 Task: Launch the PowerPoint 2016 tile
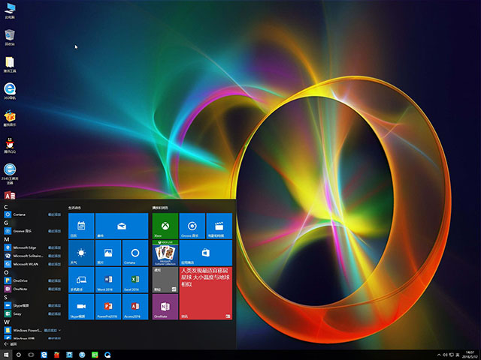click(108, 307)
